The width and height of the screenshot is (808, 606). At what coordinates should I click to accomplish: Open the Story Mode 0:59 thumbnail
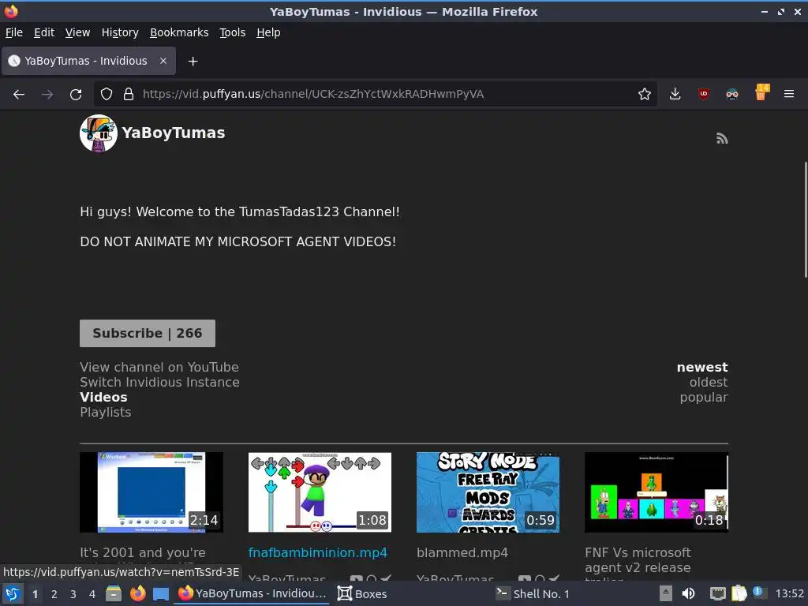point(488,492)
